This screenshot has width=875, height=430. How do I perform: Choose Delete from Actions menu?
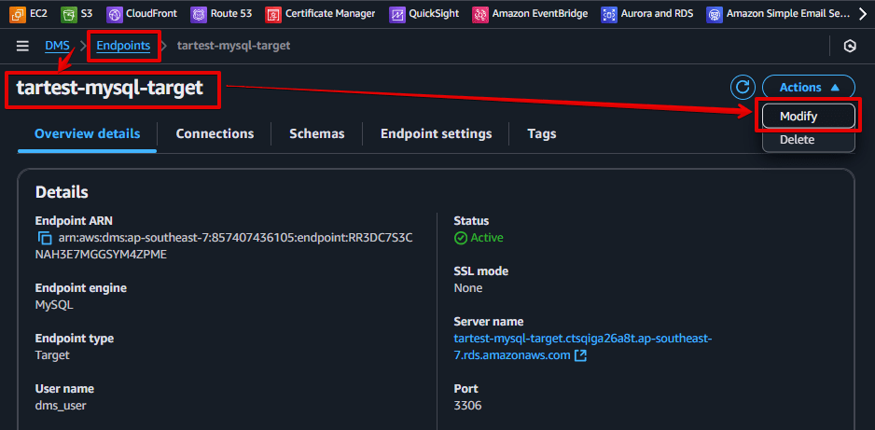[809, 140]
